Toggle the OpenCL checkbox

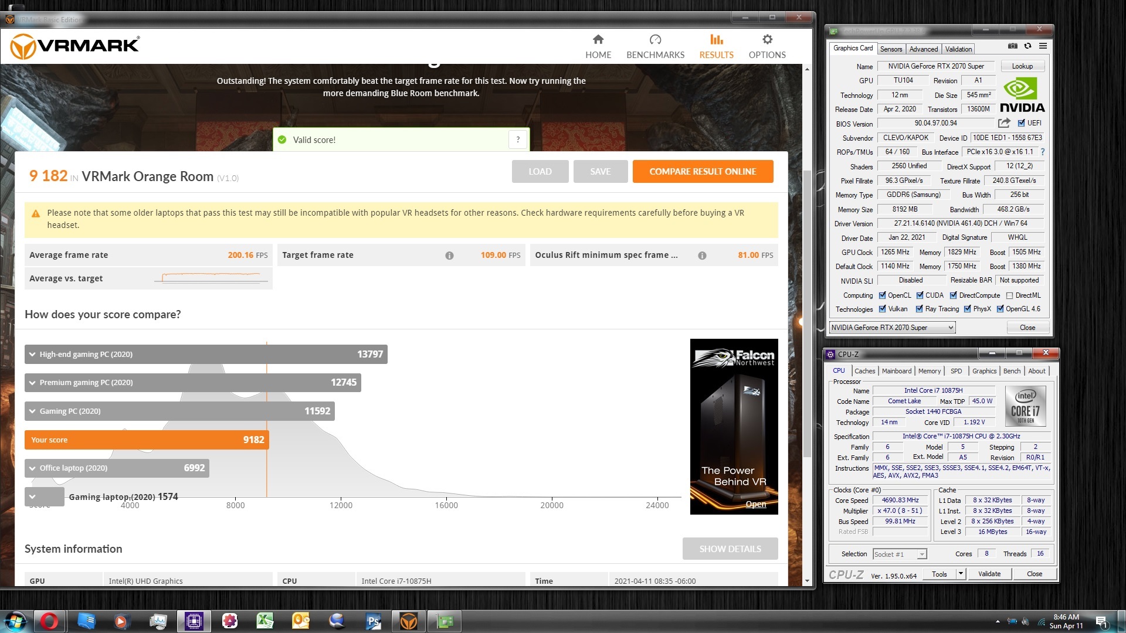tap(882, 295)
